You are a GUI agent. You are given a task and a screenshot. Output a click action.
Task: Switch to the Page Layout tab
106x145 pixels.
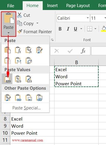point(78,6)
